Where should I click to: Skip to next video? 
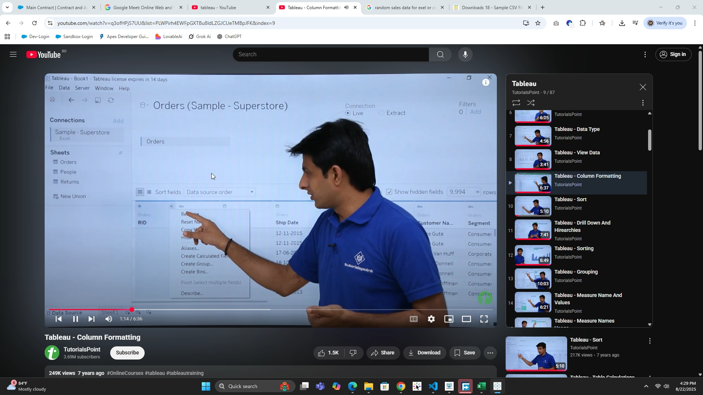pos(92,319)
